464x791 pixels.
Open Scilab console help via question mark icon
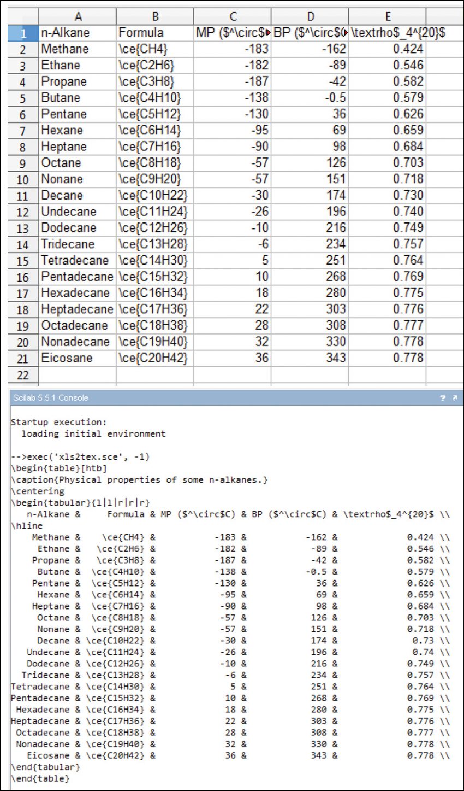[x=443, y=399]
